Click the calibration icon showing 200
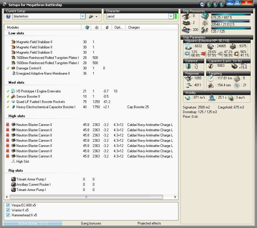Viewport: 257px width, 228px height. (186, 30)
